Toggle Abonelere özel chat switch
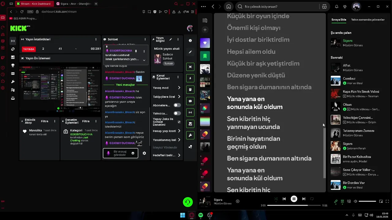Image resolution: width=392 pixels, height=220 pixels. pyautogui.click(x=177, y=105)
